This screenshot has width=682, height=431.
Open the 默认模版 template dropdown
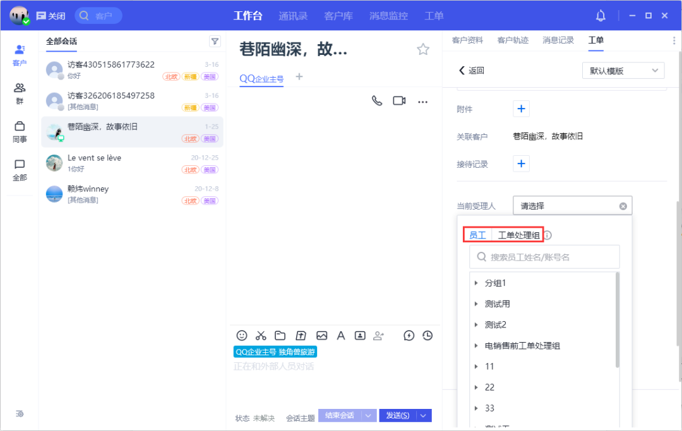coord(623,70)
